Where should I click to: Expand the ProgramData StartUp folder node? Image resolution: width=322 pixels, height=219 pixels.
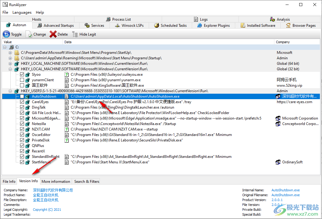pos(10,53)
